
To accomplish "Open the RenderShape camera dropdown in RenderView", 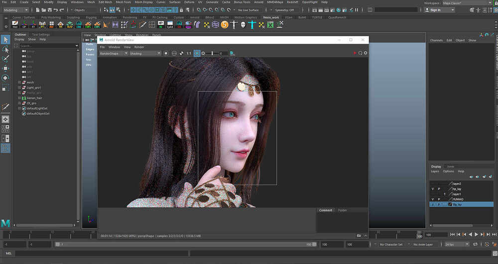I will tap(114, 53).
